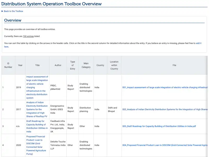This screenshot has width=209, height=157.
Task: Click Location within Country column header
Action: point(114,65)
